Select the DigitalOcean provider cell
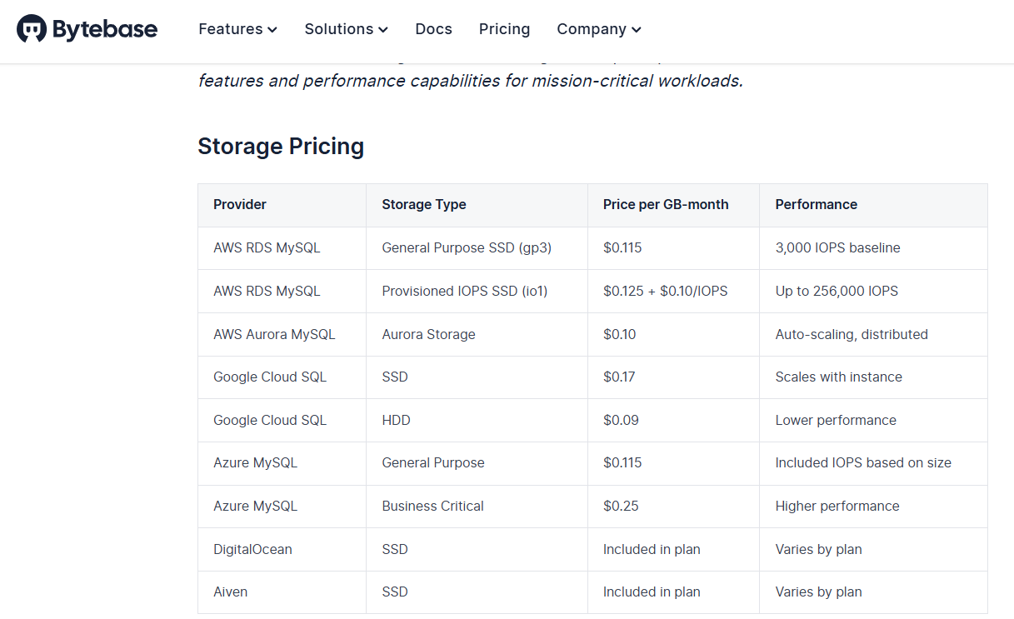 (252, 549)
